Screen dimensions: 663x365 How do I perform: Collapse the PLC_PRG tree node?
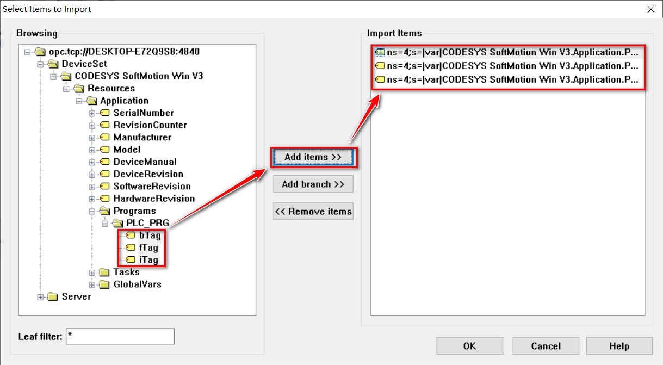point(105,223)
